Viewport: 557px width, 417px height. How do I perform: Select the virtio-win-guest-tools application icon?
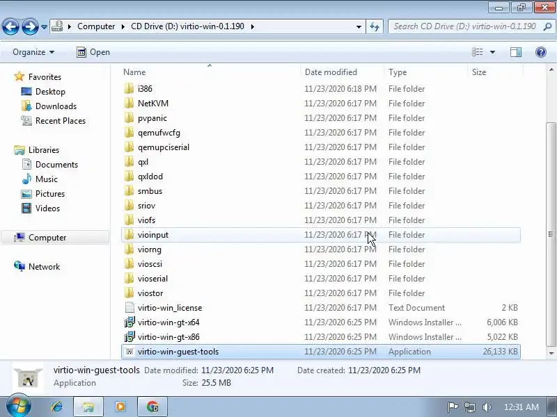130,352
